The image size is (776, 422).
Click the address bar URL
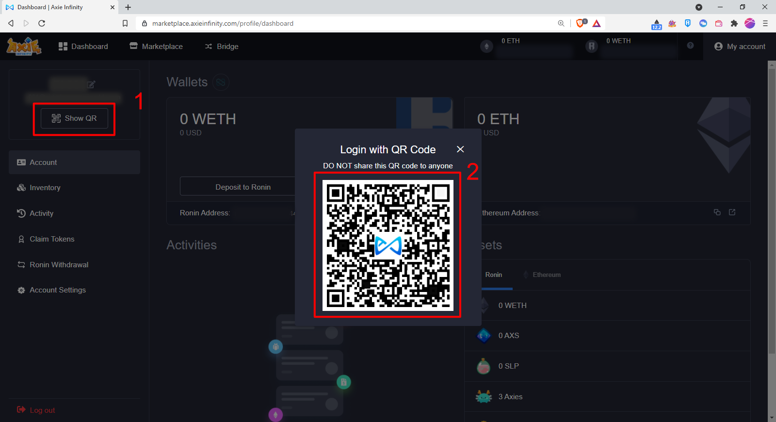pyautogui.click(x=223, y=23)
